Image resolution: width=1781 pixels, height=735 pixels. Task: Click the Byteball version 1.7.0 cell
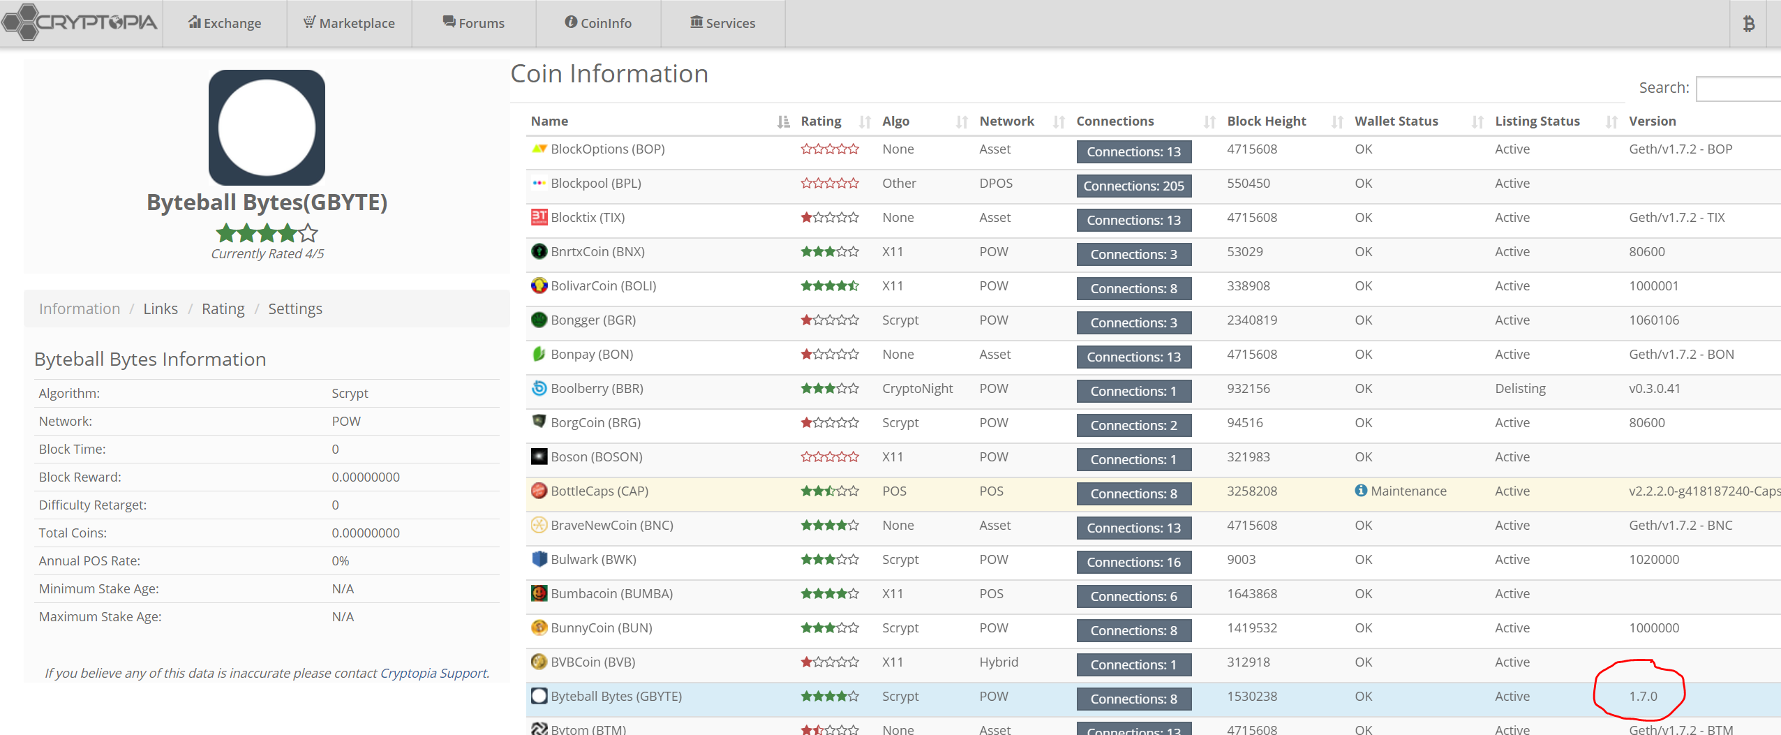pyautogui.click(x=1643, y=696)
